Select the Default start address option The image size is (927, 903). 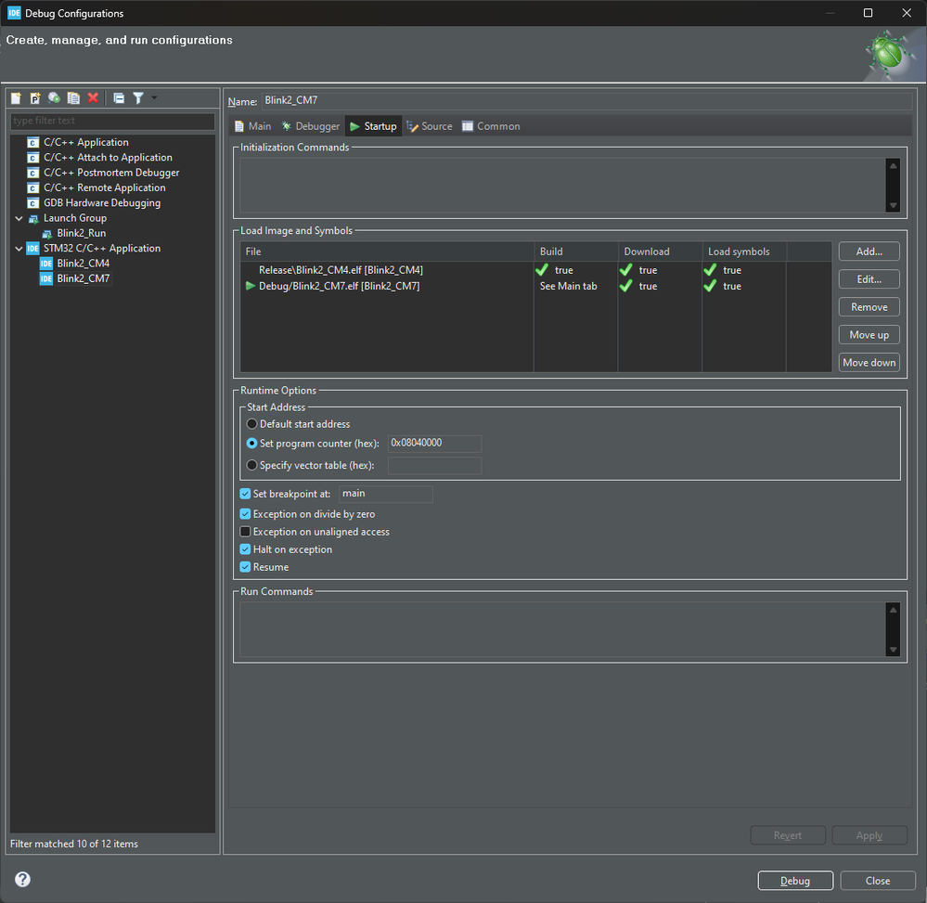(x=251, y=424)
